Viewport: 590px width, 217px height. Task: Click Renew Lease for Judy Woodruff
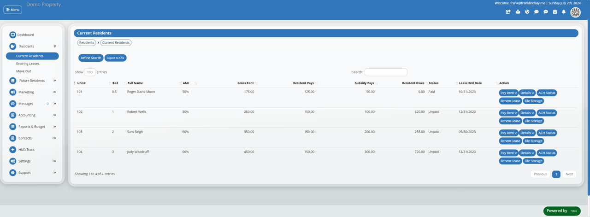[510, 161]
